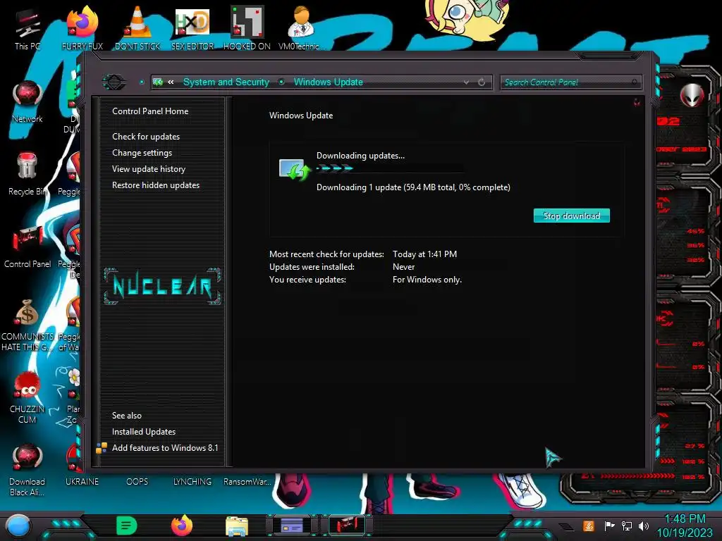Open the Recycle Bin desktop icon
Viewport: 722px width, 541px height.
27,174
